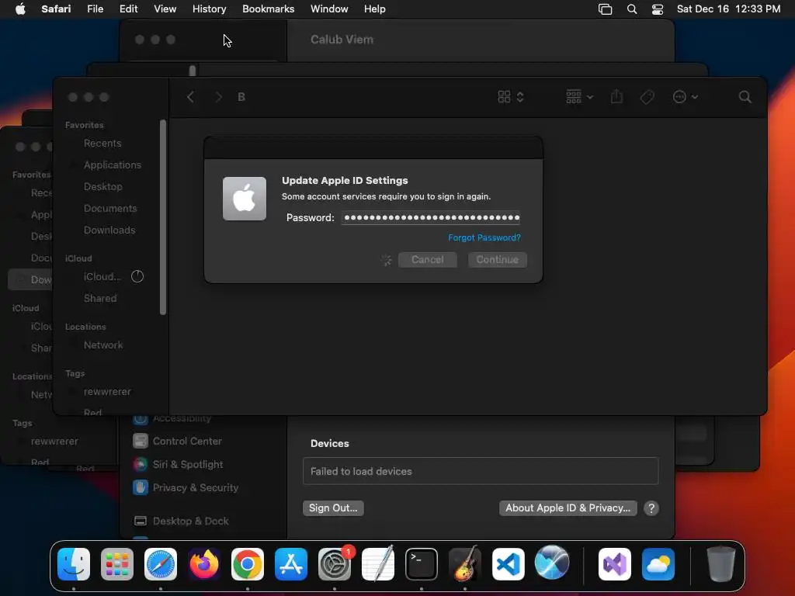Open the Apple menu
This screenshot has width=795, height=596.
[x=20, y=9]
